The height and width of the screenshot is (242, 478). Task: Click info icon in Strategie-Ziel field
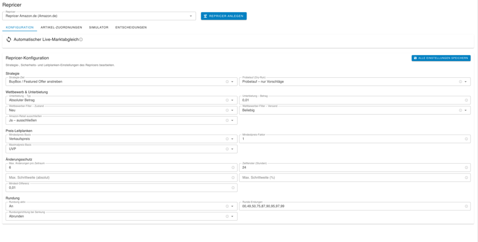(227, 82)
